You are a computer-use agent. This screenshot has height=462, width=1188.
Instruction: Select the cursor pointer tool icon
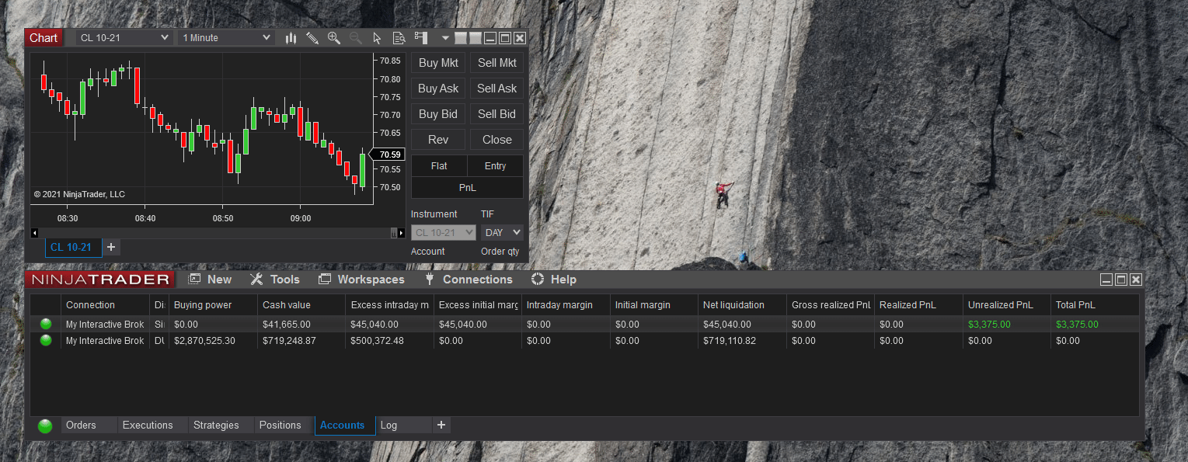(x=377, y=38)
